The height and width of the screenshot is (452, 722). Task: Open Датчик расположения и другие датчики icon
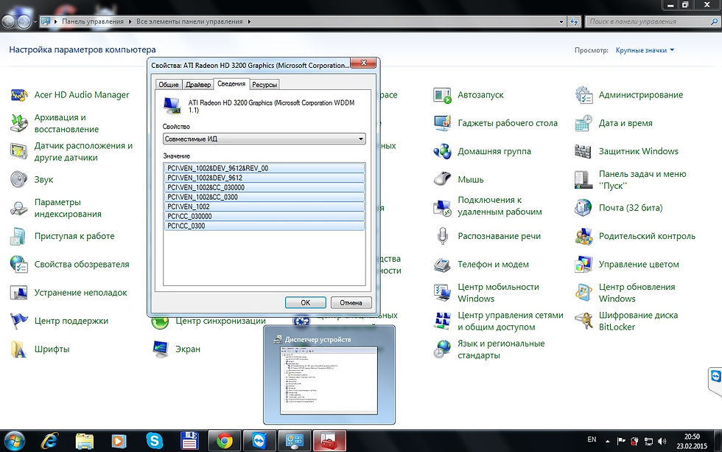click(x=19, y=151)
